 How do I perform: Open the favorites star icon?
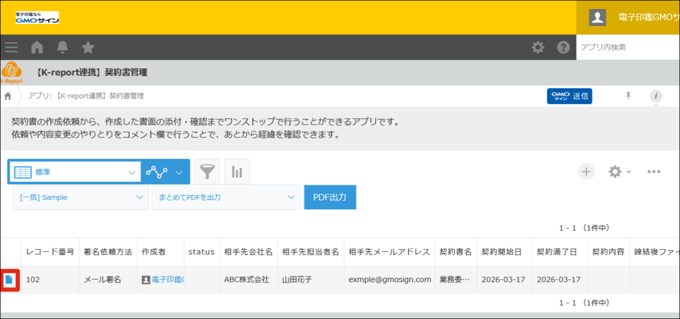tap(88, 48)
